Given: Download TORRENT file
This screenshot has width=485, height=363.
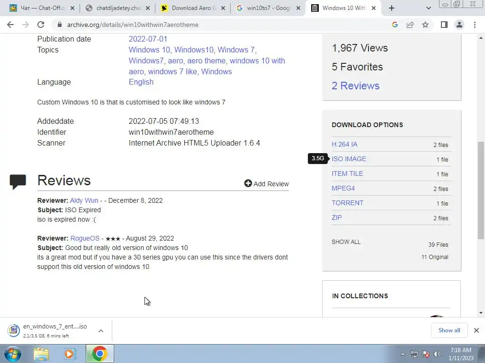Looking at the screenshot, I should coord(348,203).
